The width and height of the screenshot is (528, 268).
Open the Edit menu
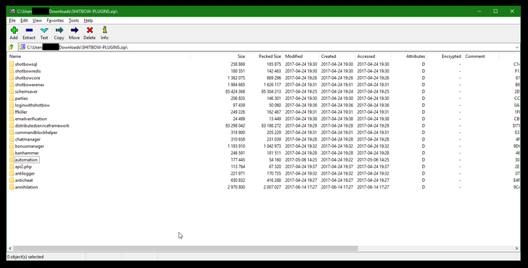tap(24, 20)
